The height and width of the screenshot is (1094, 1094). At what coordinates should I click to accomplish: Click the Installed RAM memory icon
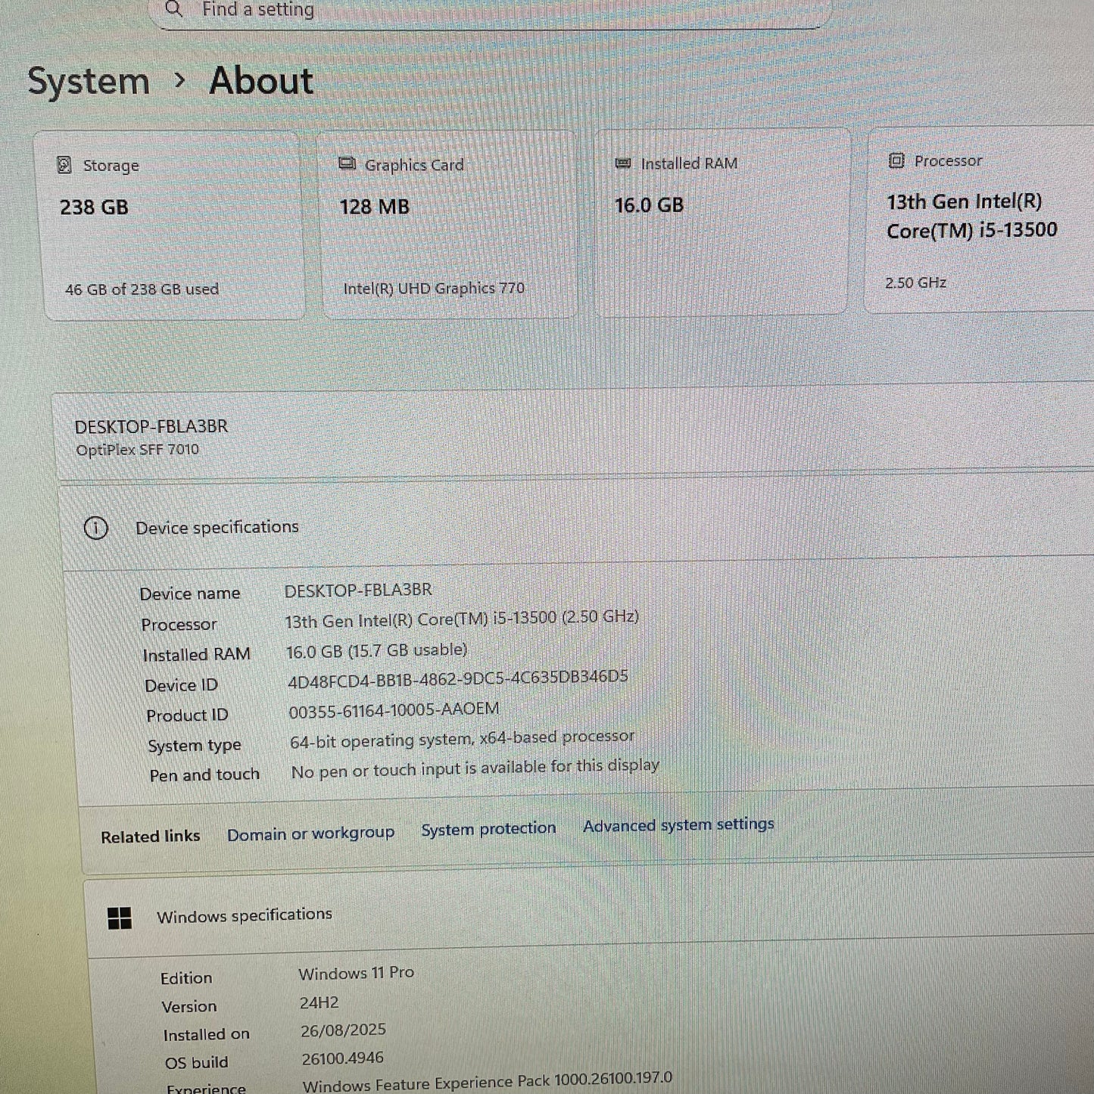pyautogui.click(x=622, y=162)
